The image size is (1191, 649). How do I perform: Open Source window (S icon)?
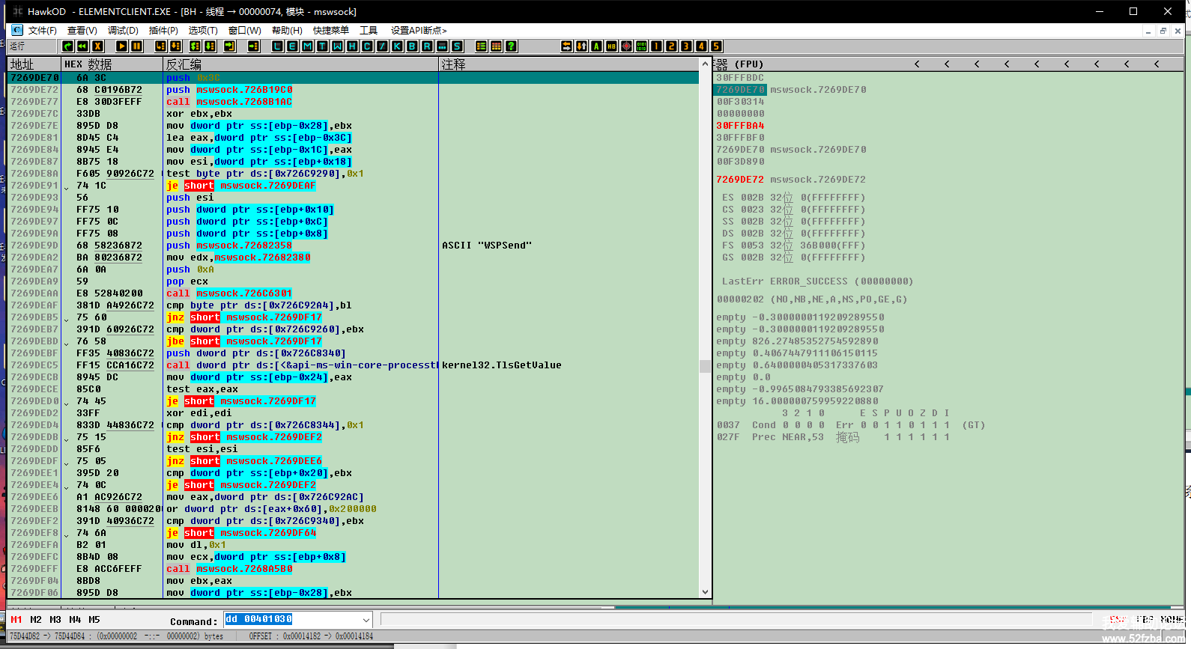tap(457, 46)
